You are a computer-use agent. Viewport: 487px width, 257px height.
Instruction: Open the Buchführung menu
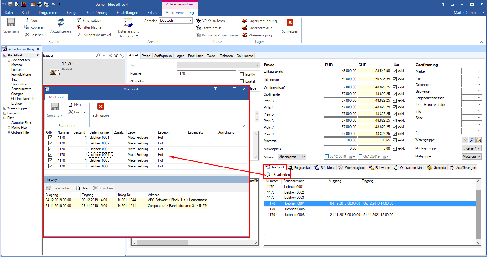click(x=96, y=13)
